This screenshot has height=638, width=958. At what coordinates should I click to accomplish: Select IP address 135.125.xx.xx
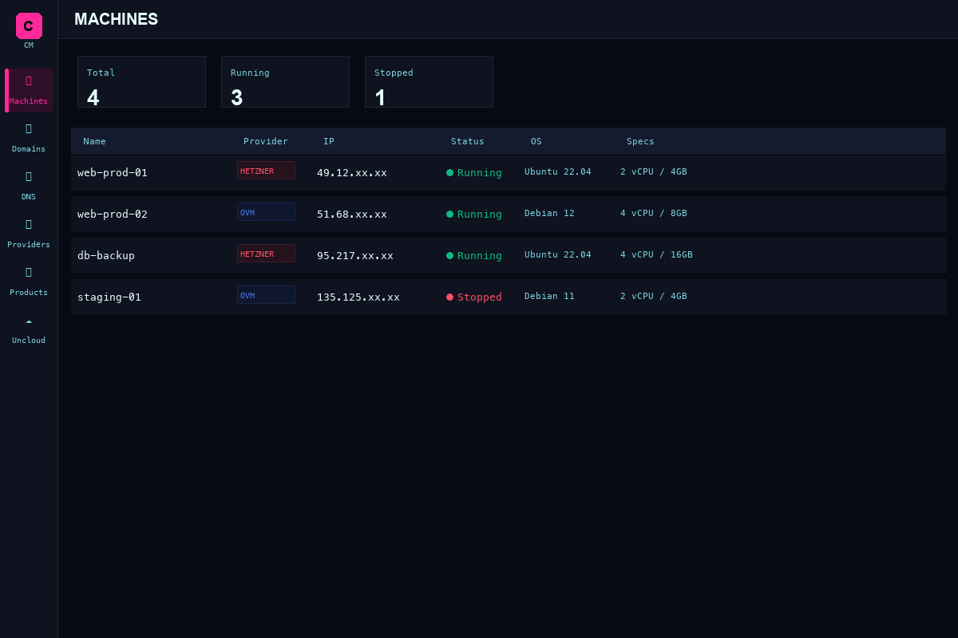(358, 297)
